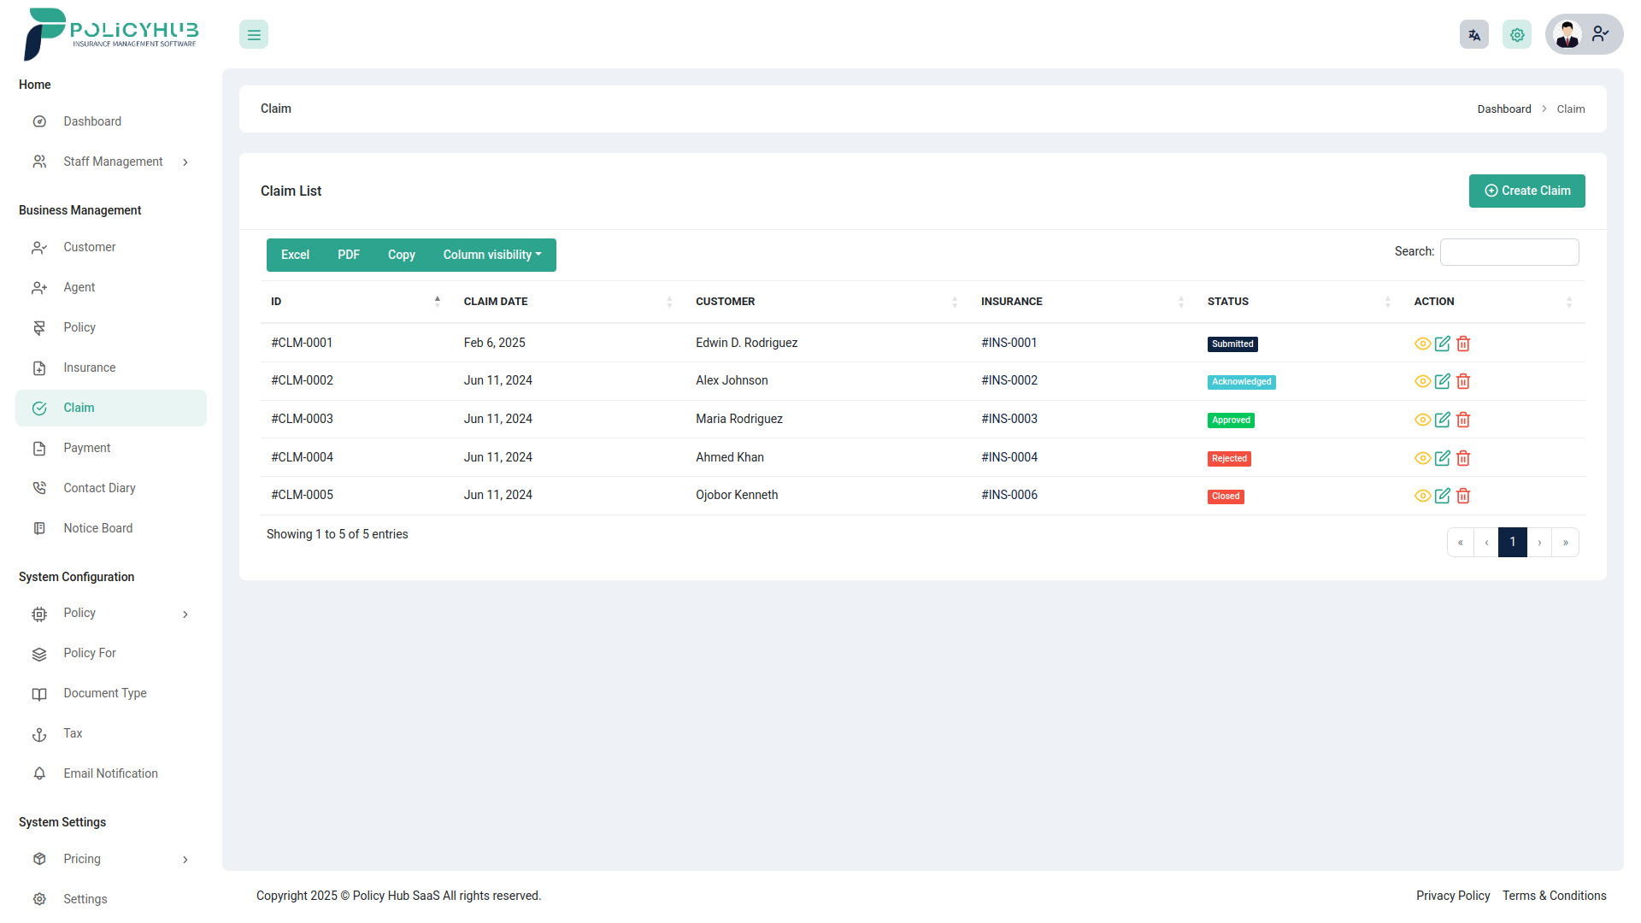Image resolution: width=1641 pixels, height=923 pixels.
Task: Switch to the PDF export tab
Action: tap(348, 255)
